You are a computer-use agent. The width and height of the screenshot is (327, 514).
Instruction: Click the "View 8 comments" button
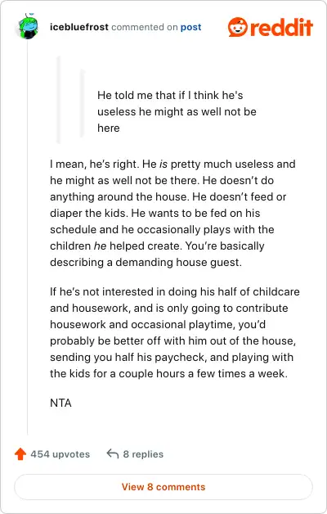pos(163,487)
